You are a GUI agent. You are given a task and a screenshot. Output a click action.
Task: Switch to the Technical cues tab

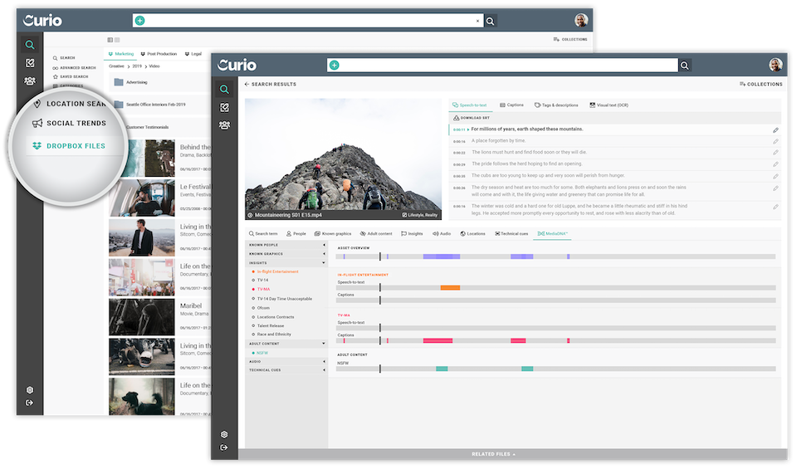tap(512, 234)
